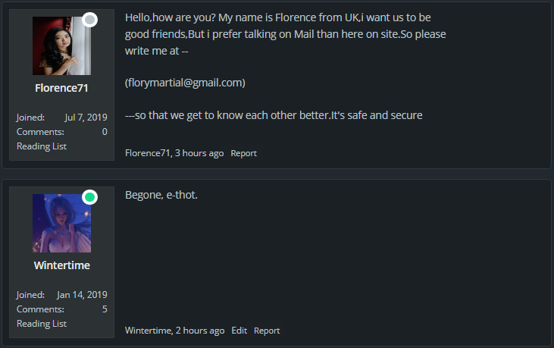Screen dimensions: 554x348
Task: Click the "3 hours ago" timestamp
Action: coord(199,153)
